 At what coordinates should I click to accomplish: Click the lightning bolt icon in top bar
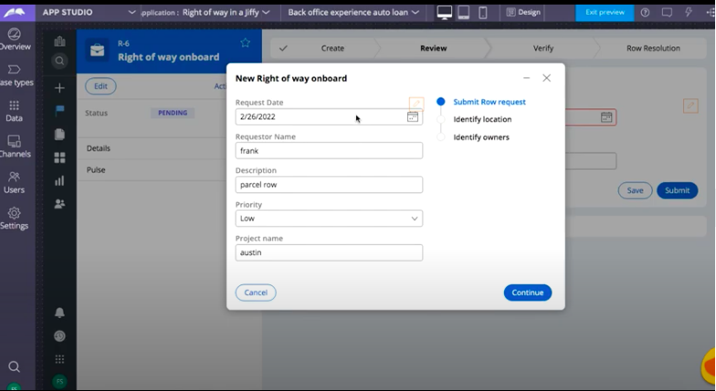[689, 13]
